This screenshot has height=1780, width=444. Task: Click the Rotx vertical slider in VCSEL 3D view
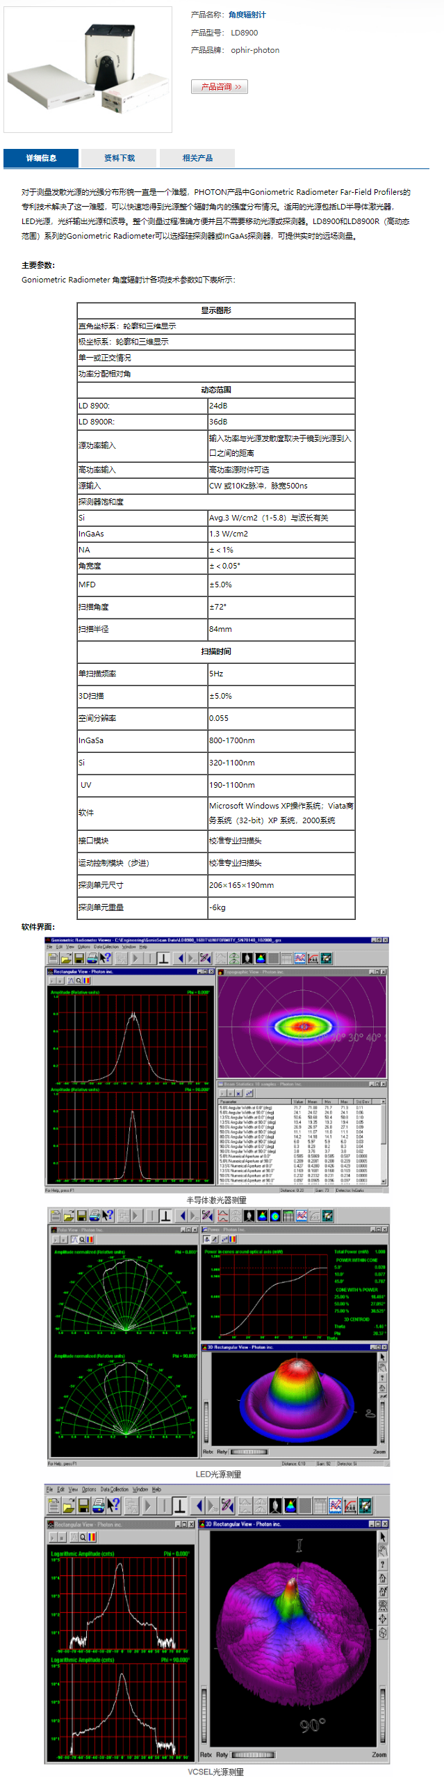coord(204,1715)
